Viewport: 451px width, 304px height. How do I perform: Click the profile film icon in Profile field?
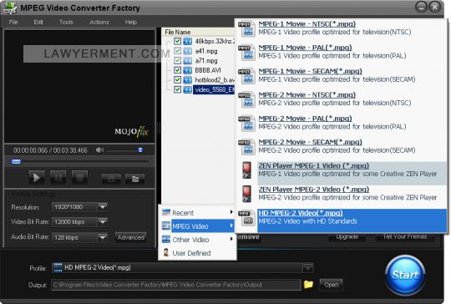pos(58,267)
